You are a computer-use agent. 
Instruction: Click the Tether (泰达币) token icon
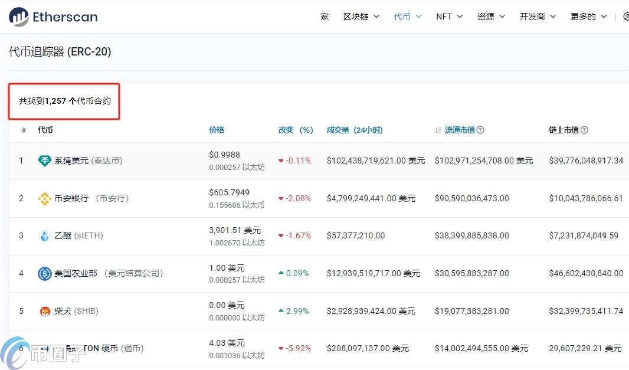(44, 160)
